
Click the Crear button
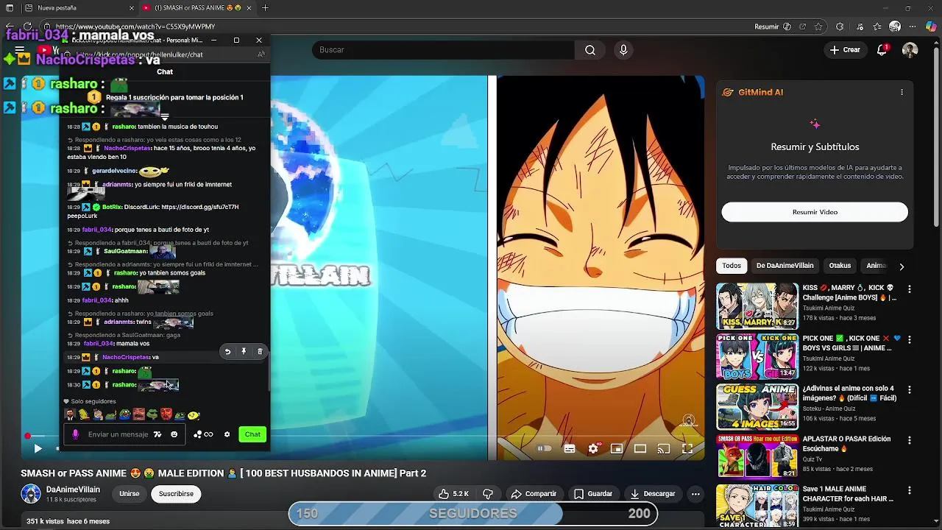coord(845,50)
